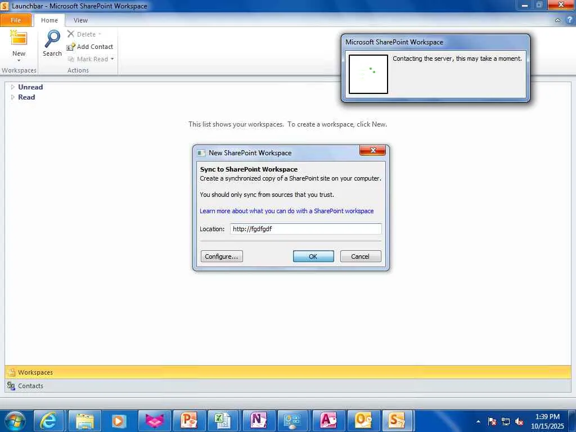
Task: Open Access from the taskbar
Action: 328,421
